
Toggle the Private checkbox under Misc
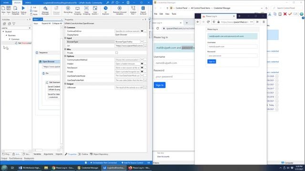point(116,53)
